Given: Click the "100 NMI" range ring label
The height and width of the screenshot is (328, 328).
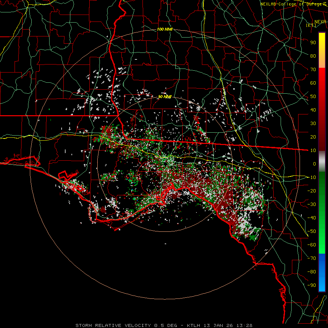Looking at the screenshot, I should 165,29.
